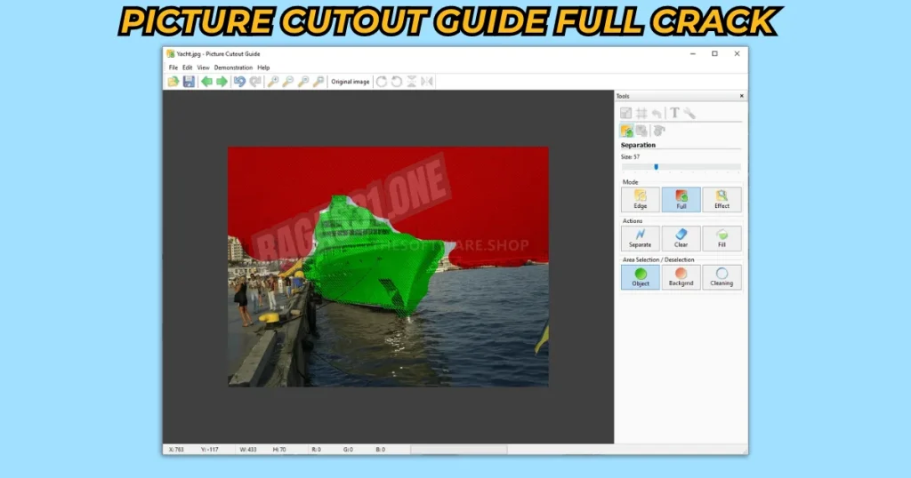Screen dimensions: 911x478
Task: Select the Text tool (T) icon
Action: [674, 113]
